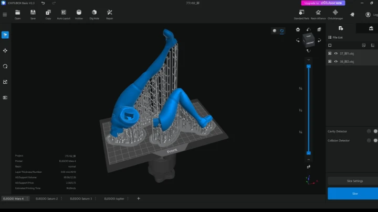The width and height of the screenshot is (378, 212).
Task: Hide the 37 obj file with eye icon
Action: point(336,53)
